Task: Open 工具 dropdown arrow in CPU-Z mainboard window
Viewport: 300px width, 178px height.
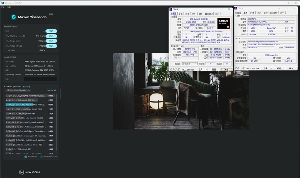Action: click(271, 68)
